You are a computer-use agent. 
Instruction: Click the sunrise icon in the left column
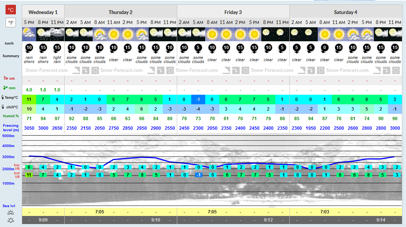coord(11,212)
